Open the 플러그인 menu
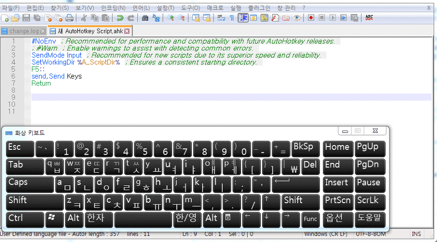This screenshot has height=242, width=437. (x=259, y=8)
